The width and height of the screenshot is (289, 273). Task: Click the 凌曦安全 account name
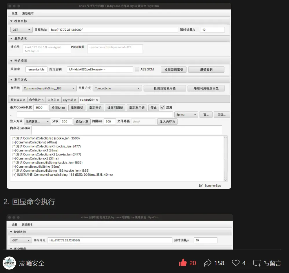[32, 263]
